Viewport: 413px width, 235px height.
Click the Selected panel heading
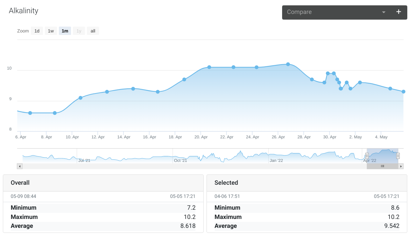(x=226, y=183)
